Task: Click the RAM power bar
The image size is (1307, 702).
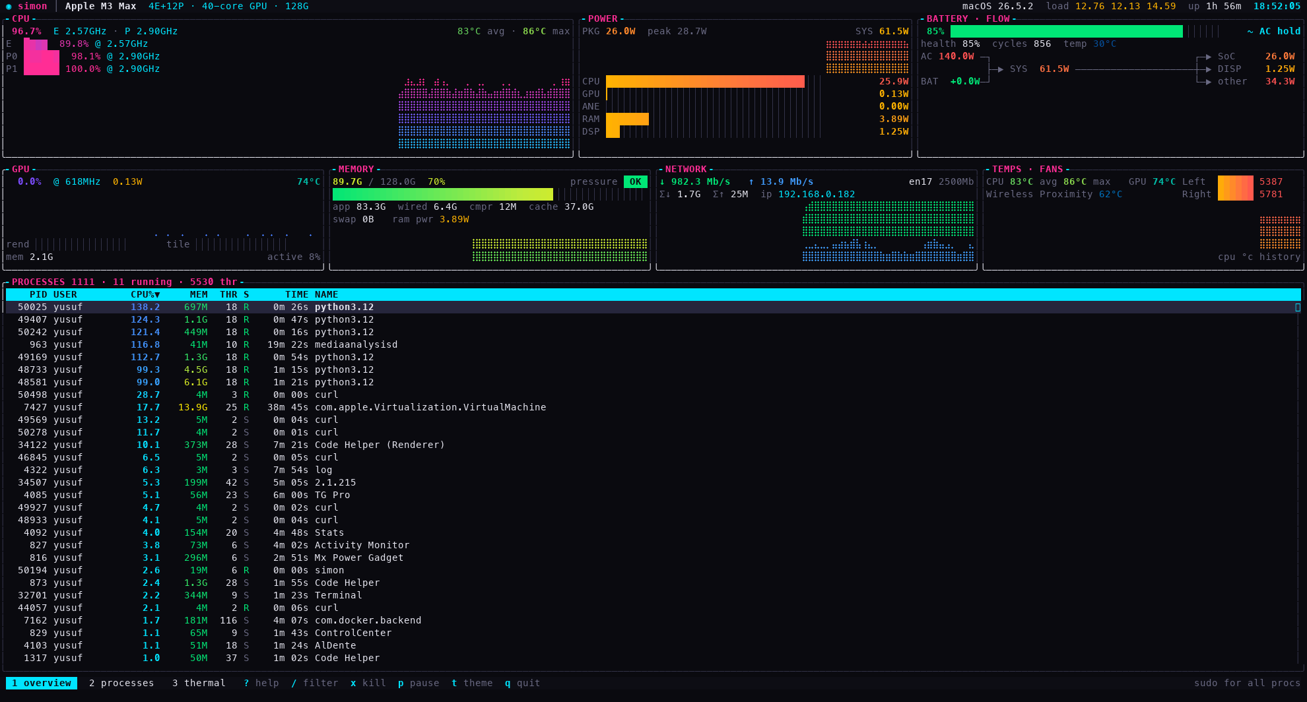Action: 627,119
